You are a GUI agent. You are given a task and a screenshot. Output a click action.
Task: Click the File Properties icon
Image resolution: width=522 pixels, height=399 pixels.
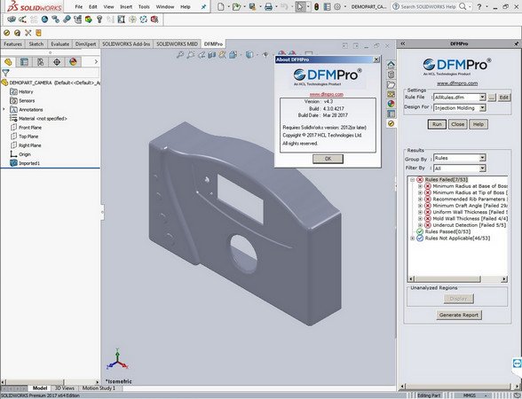[328, 7]
